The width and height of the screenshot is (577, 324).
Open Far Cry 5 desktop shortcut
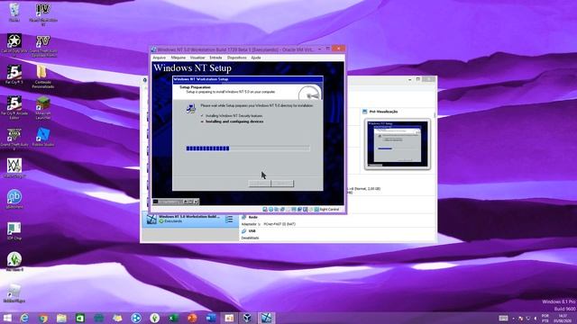(14, 75)
